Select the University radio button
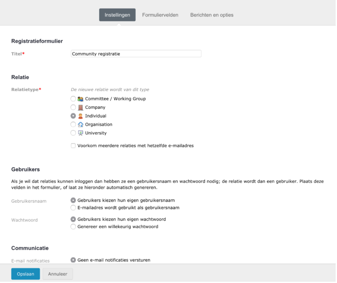This screenshot has width=337, height=283. click(73, 133)
